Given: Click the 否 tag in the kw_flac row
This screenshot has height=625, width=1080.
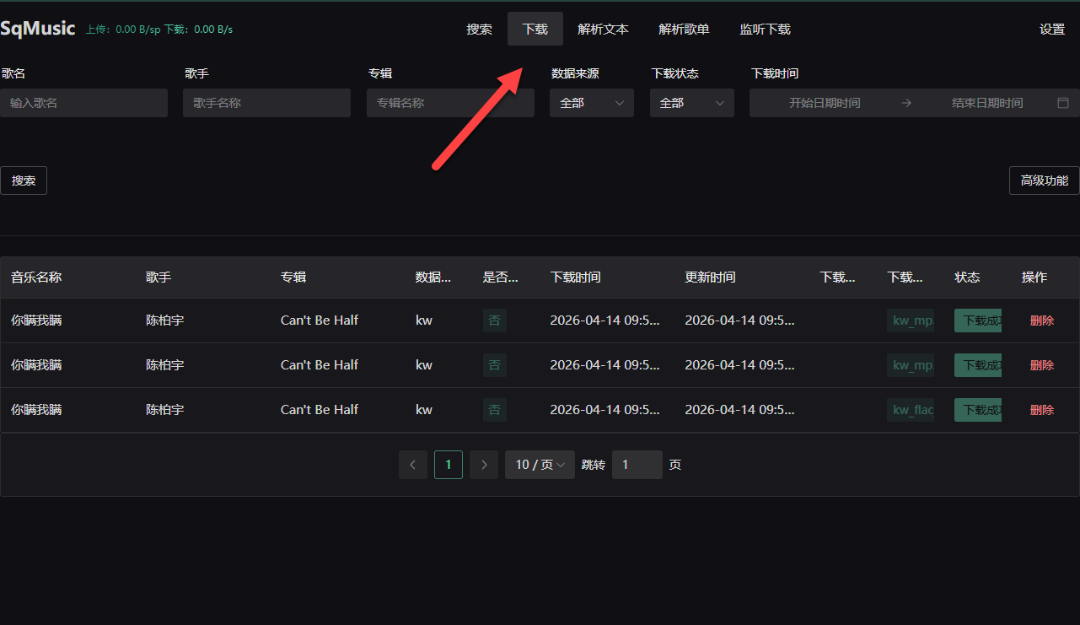Looking at the screenshot, I should coord(495,410).
